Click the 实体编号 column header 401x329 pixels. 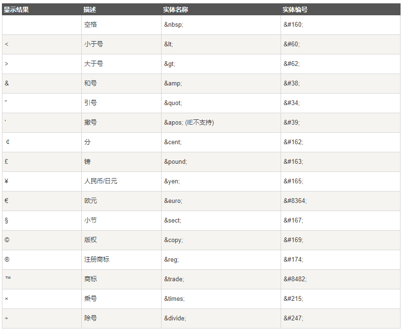click(x=295, y=10)
